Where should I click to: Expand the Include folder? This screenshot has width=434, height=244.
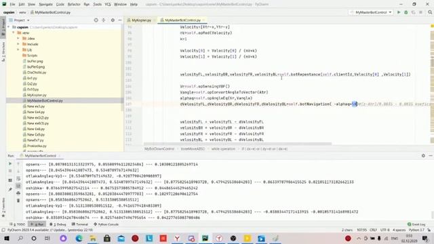[18, 44]
